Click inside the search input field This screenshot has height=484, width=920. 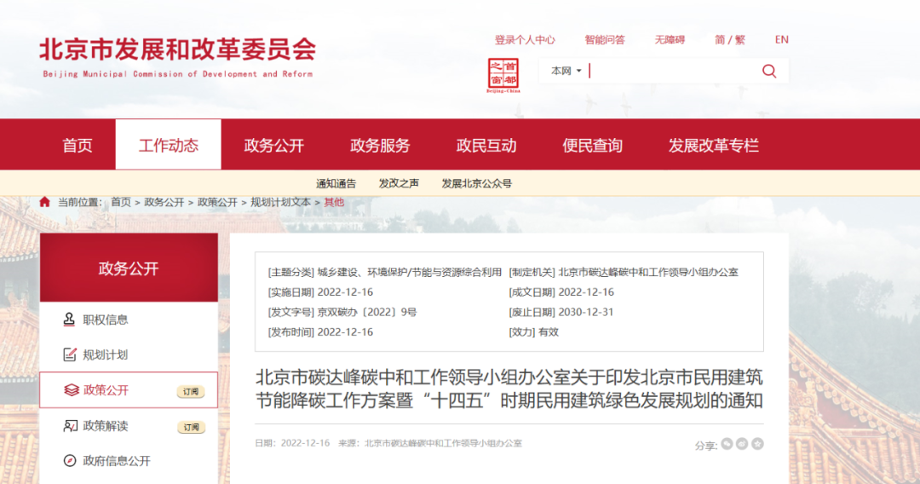(672, 71)
